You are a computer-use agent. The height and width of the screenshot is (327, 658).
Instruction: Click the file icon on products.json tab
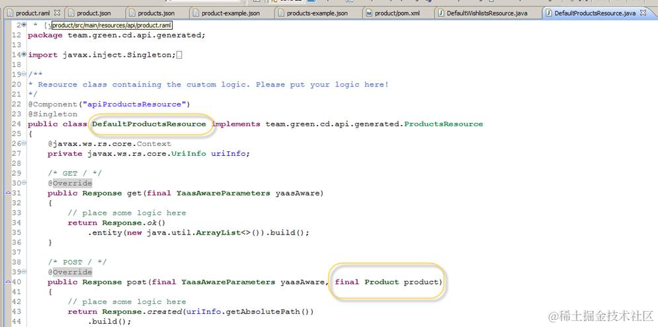[x=132, y=13]
